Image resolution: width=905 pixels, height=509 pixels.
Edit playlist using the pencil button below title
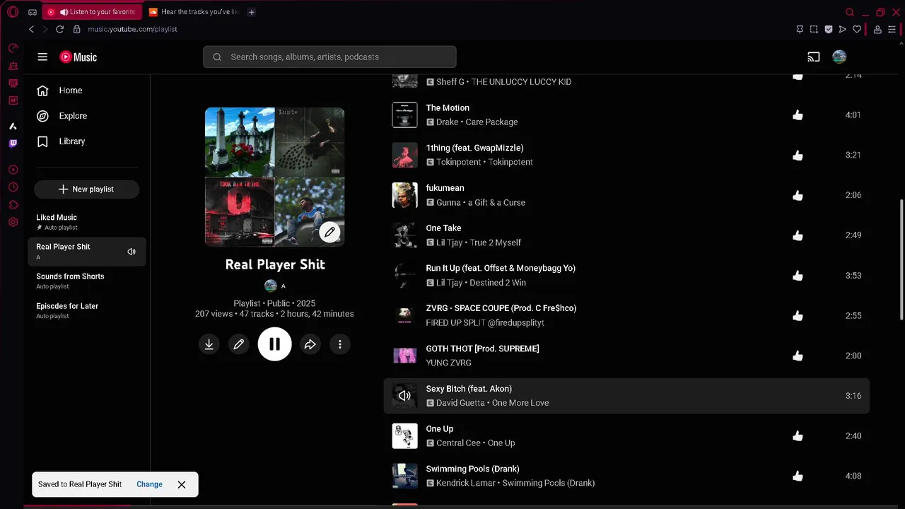pyautogui.click(x=239, y=344)
